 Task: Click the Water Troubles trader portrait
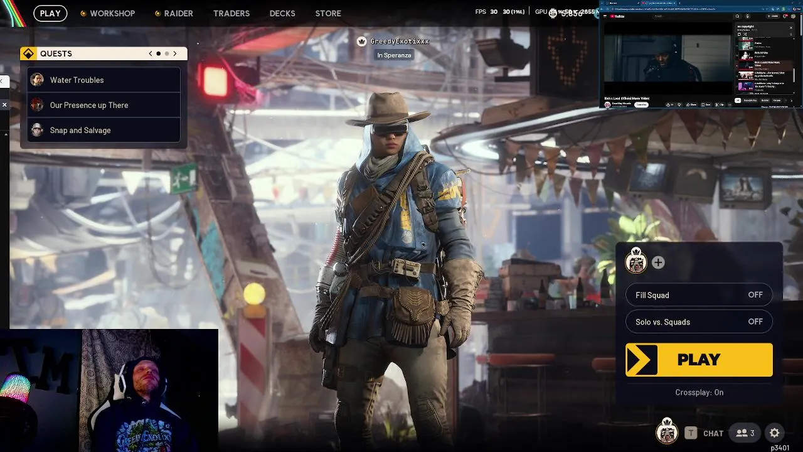click(37, 80)
